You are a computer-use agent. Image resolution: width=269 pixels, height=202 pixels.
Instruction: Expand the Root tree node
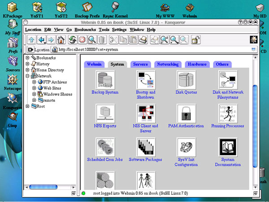click(x=27, y=106)
